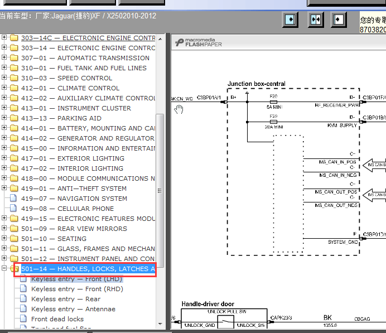Expand the 413-13 Parking Aid node
386x333 pixels.
pos(4,118)
